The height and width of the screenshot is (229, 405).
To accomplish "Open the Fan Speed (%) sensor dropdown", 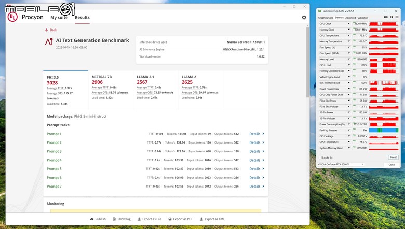I will click(x=349, y=47).
